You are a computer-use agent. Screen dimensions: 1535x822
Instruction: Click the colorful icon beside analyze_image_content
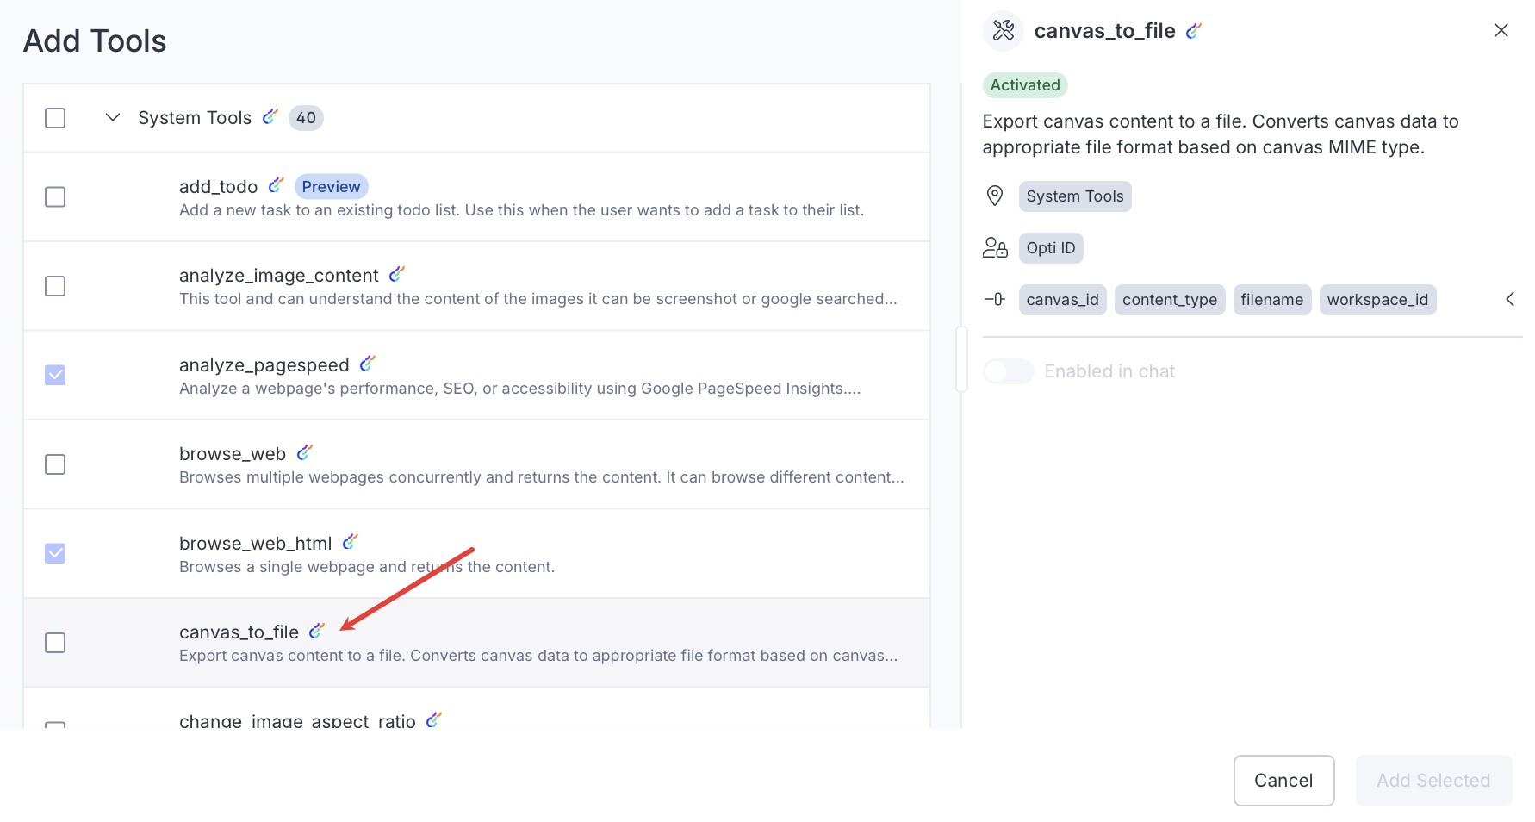(x=396, y=274)
